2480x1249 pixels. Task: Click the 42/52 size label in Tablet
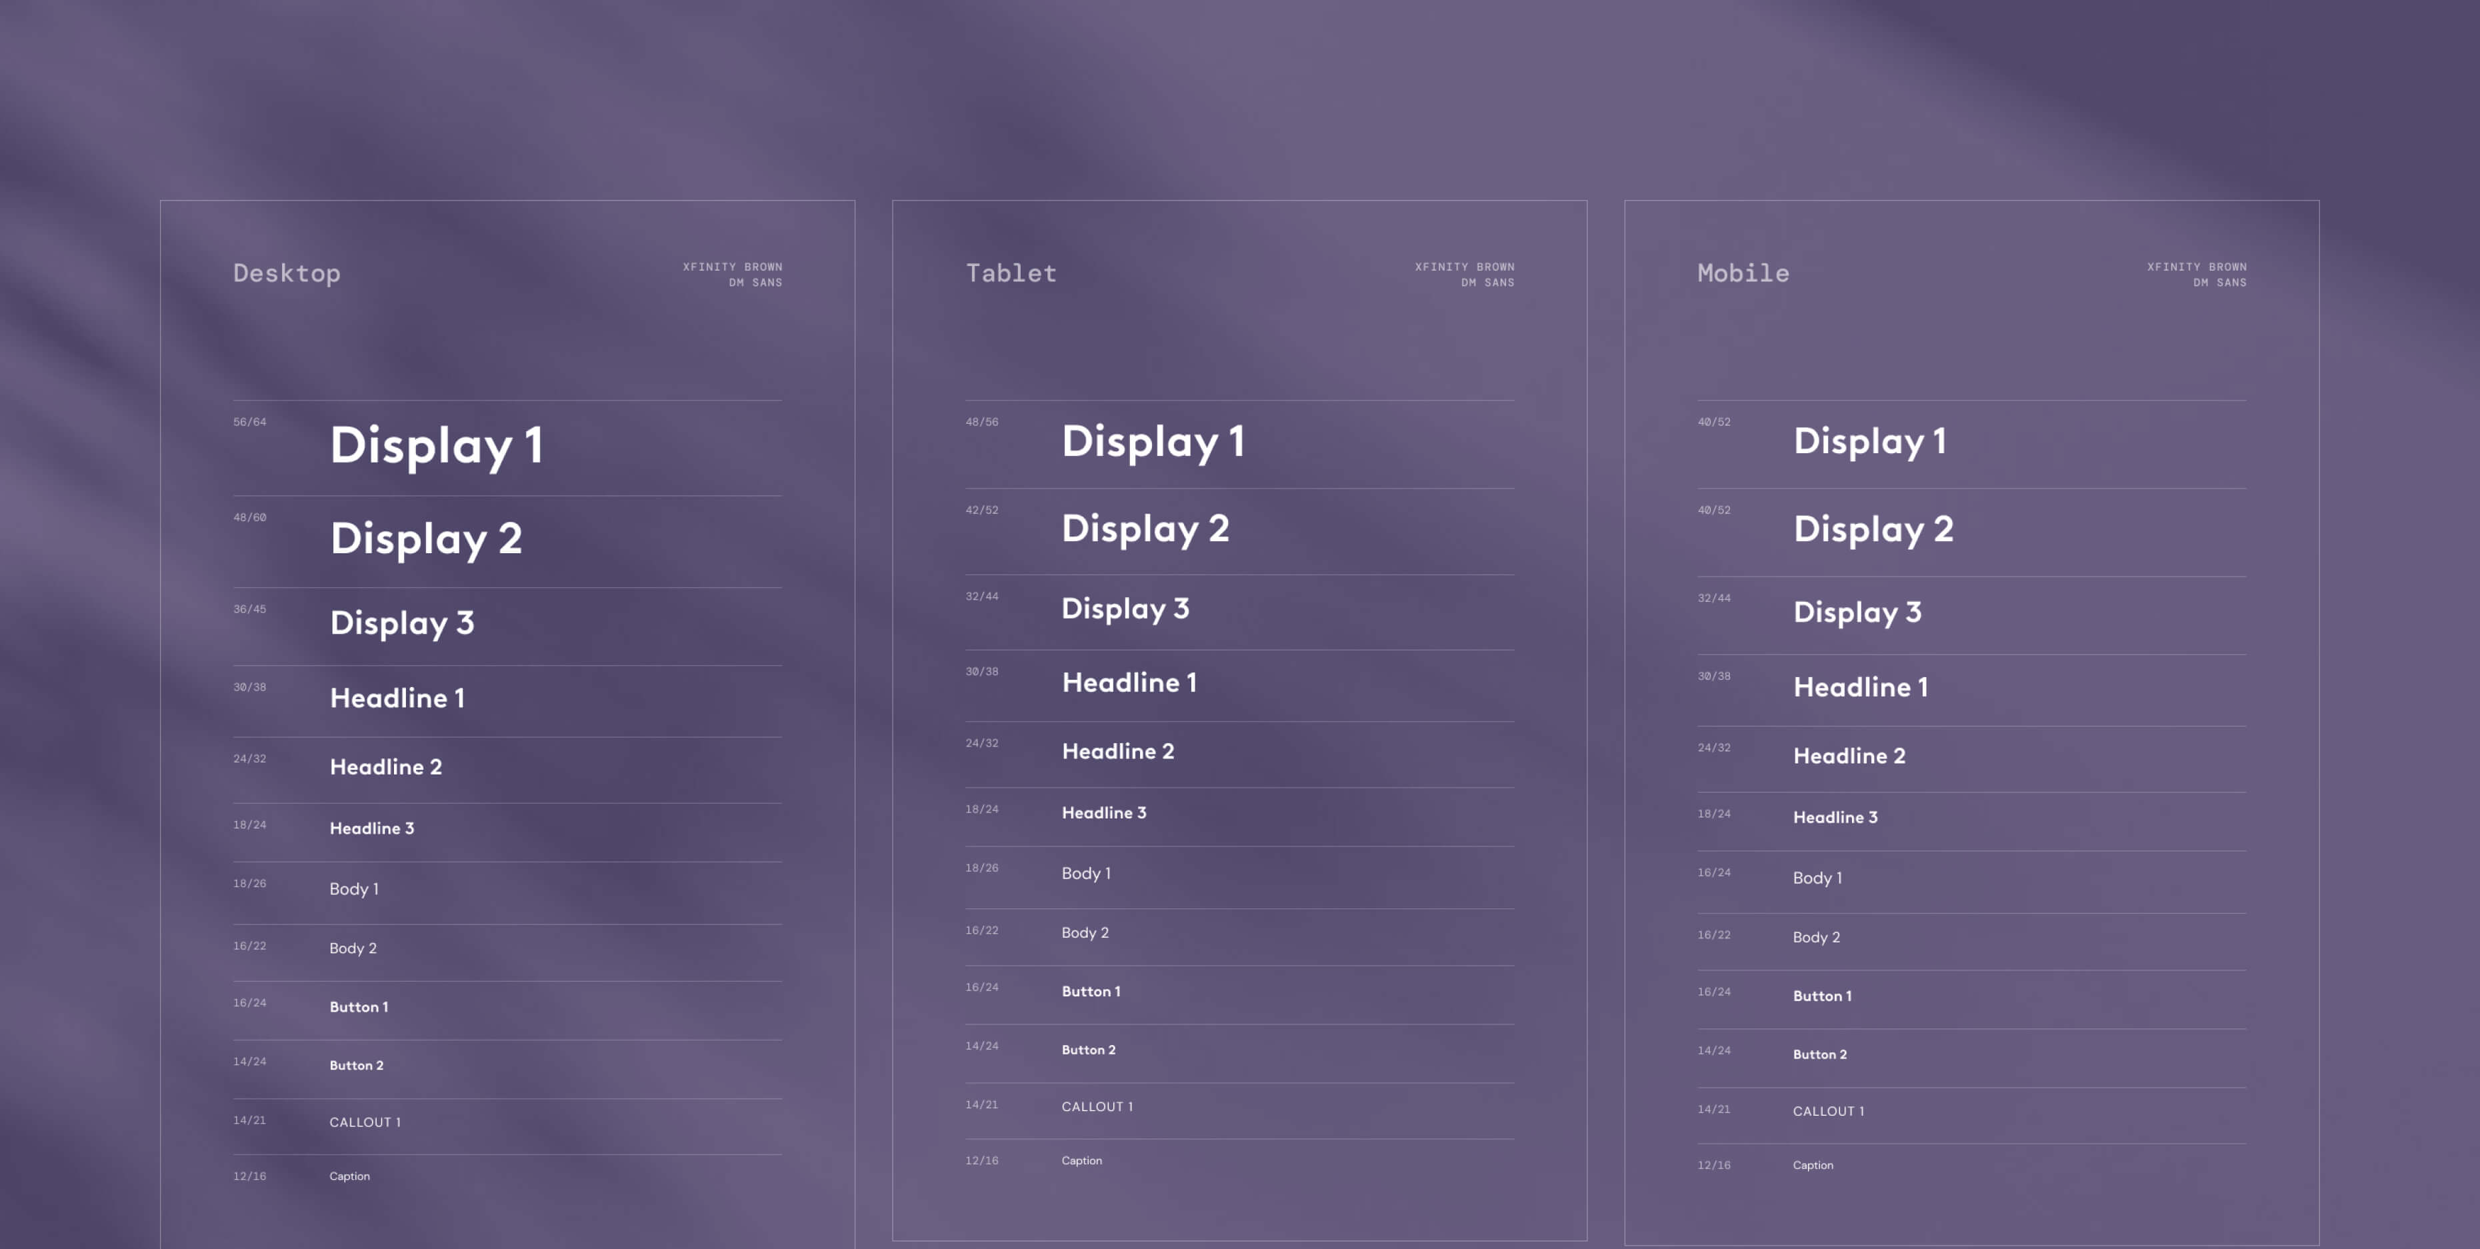click(981, 510)
